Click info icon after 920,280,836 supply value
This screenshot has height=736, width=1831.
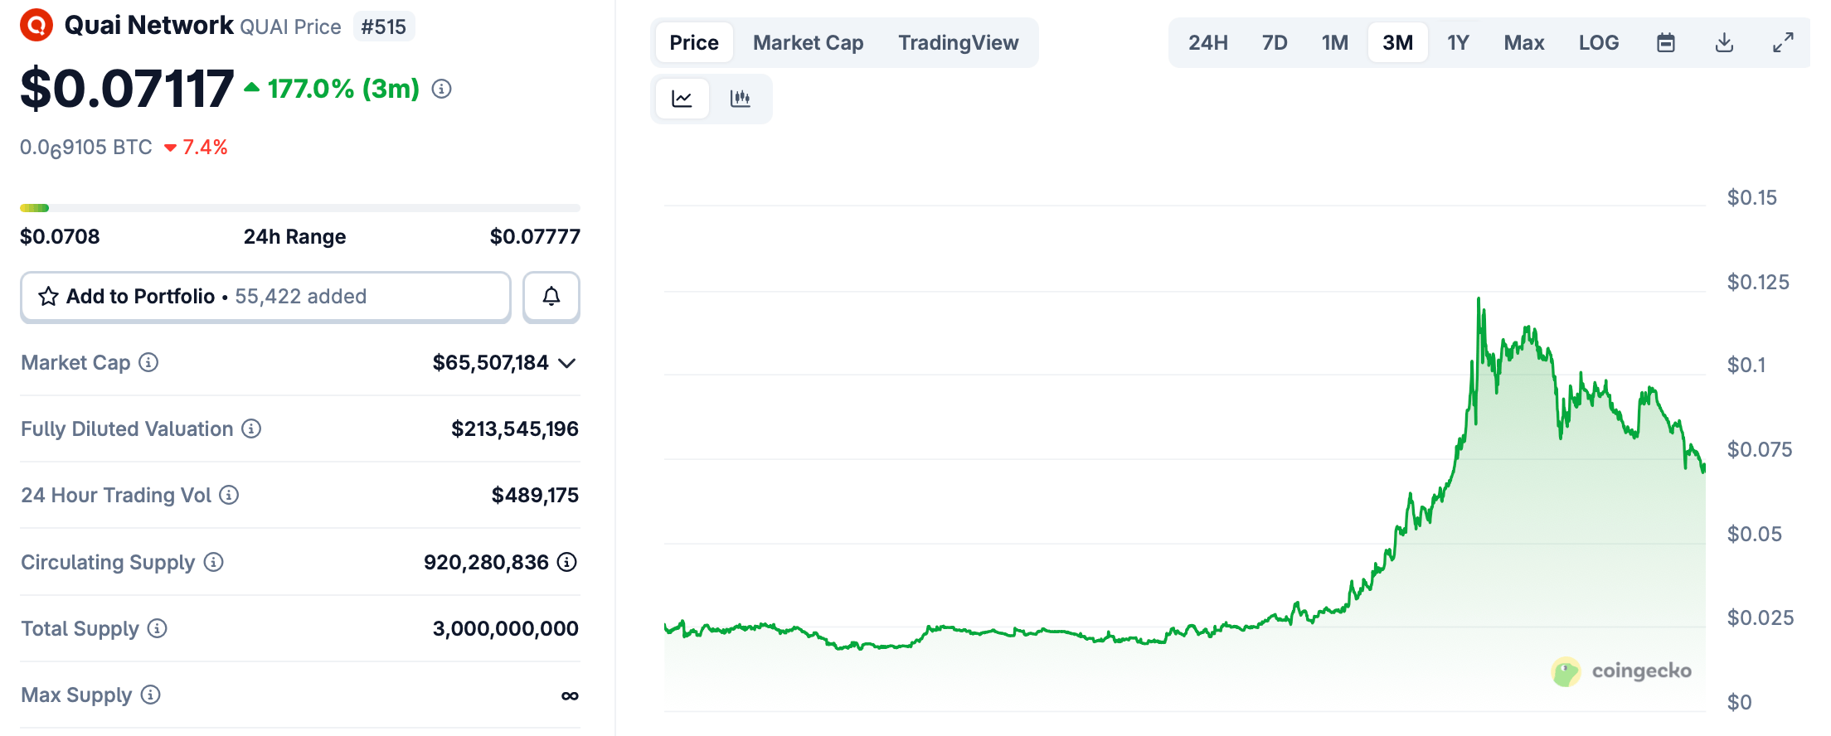tap(567, 562)
